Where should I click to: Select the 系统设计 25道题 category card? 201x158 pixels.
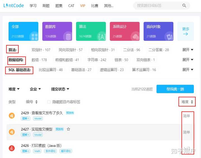point(125,31)
